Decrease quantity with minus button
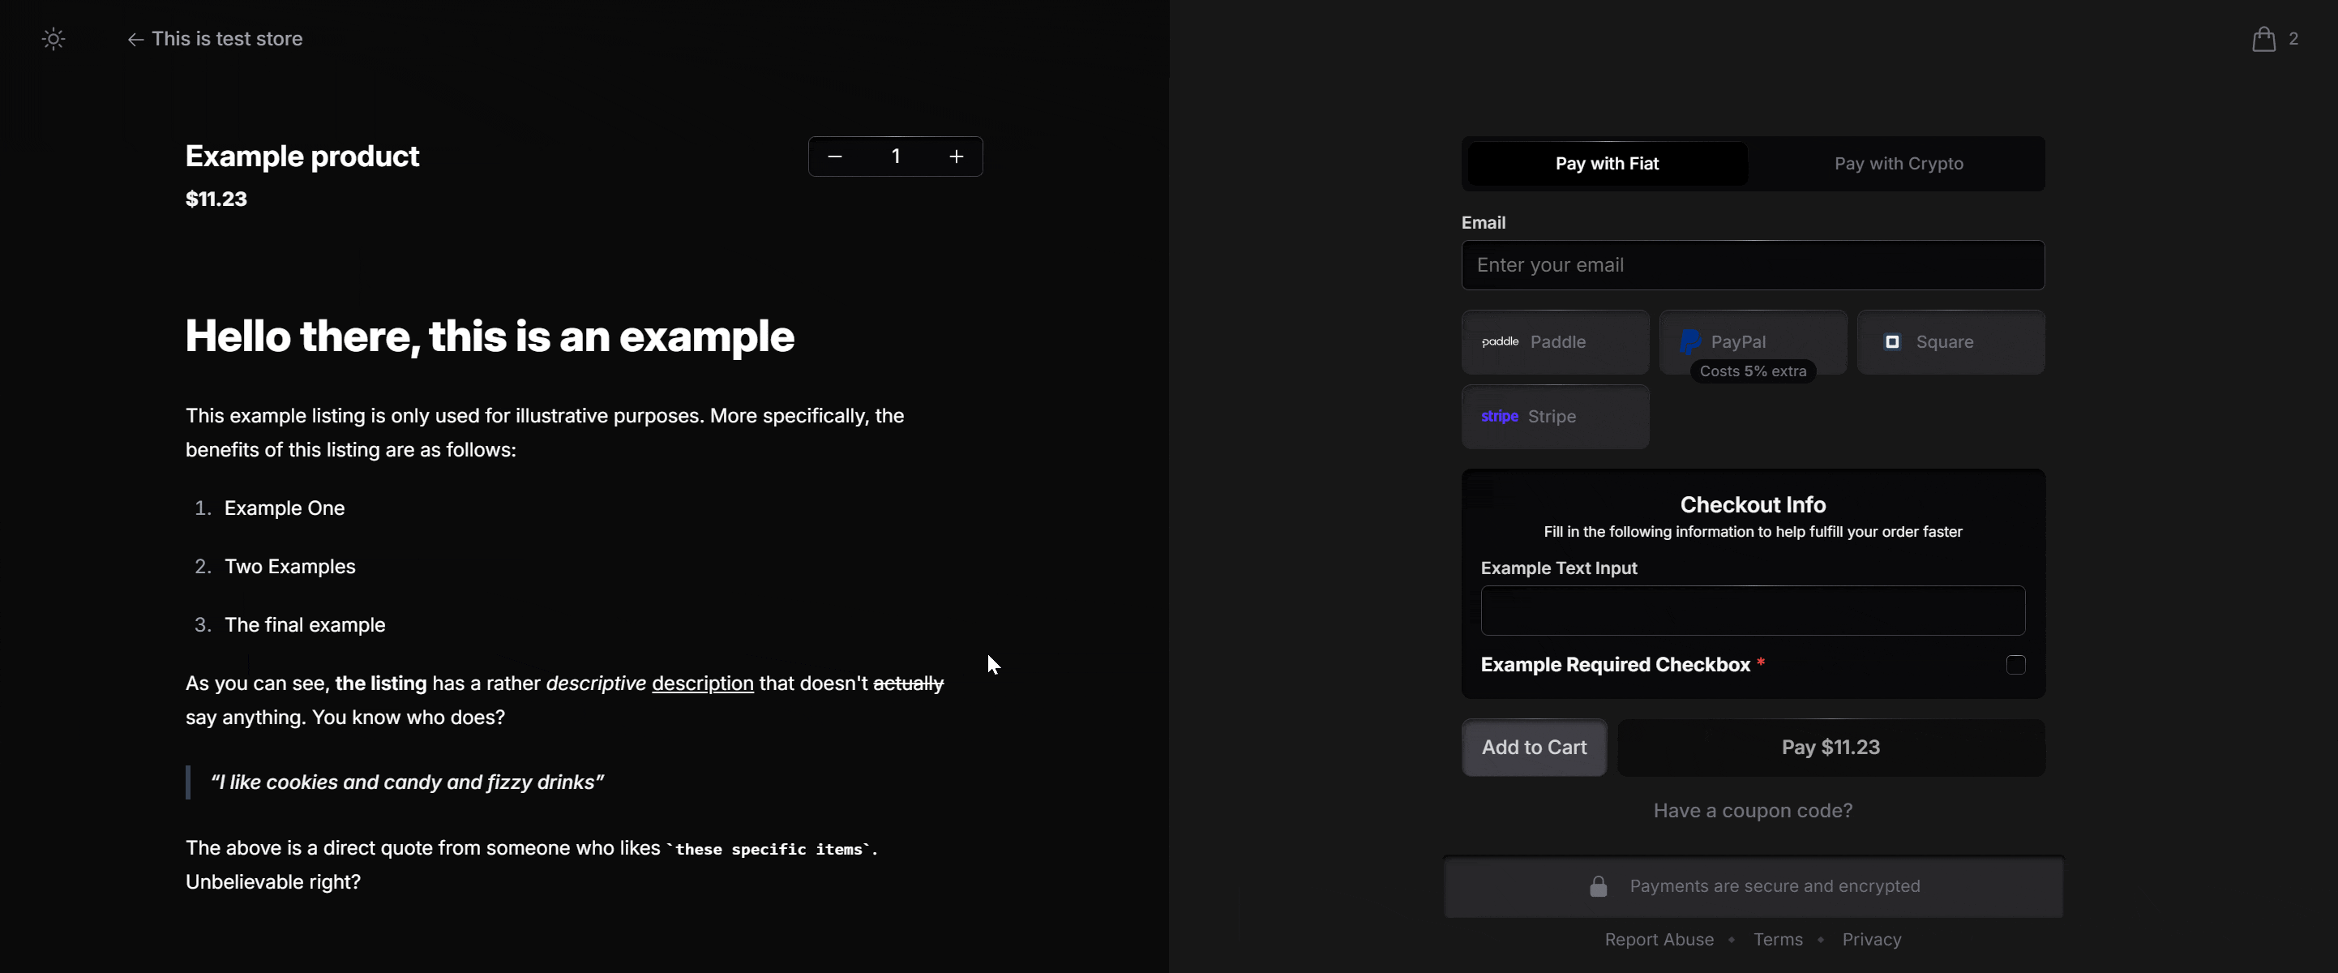The height and width of the screenshot is (973, 2338). (835, 156)
